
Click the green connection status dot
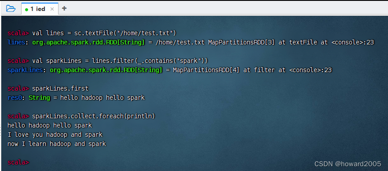click(x=26, y=10)
